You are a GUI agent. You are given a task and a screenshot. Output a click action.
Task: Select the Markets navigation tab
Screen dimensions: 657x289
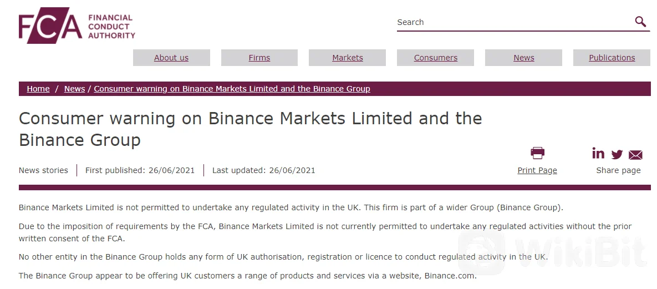pyautogui.click(x=348, y=58)
